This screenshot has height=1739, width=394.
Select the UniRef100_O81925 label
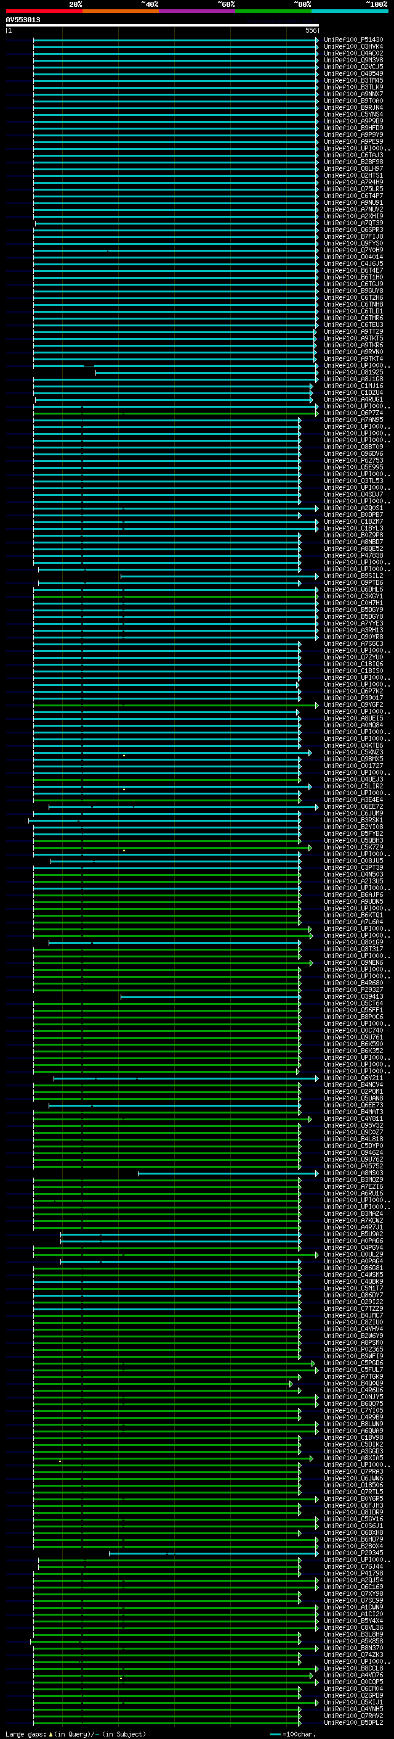[x=353, y=372]
